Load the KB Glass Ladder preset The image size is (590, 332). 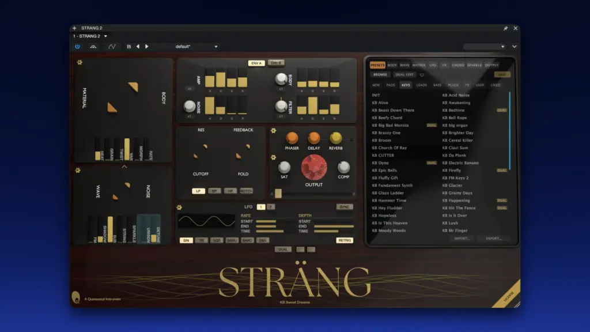388,193
